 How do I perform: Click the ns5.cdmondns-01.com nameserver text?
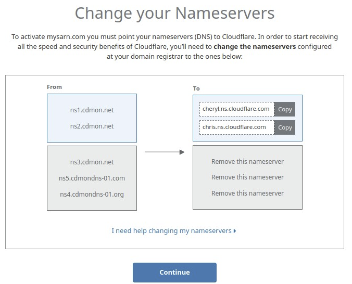[92, 178]
